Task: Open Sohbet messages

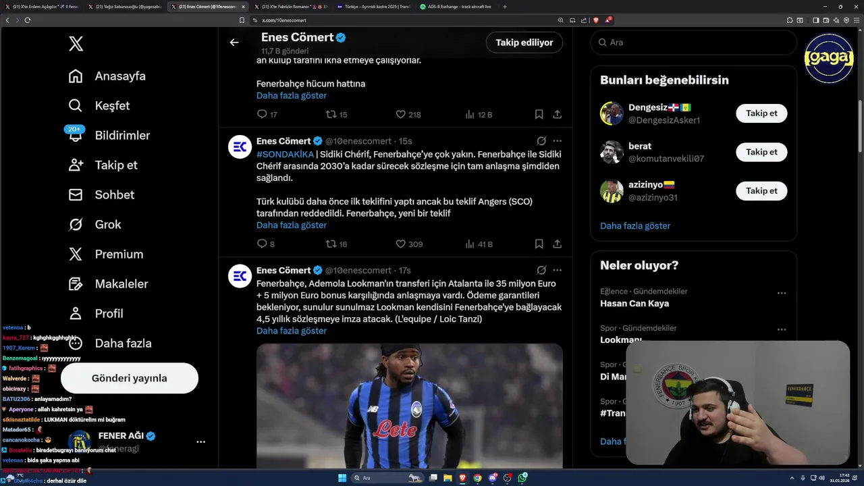Action: click(x=101, y=195)
